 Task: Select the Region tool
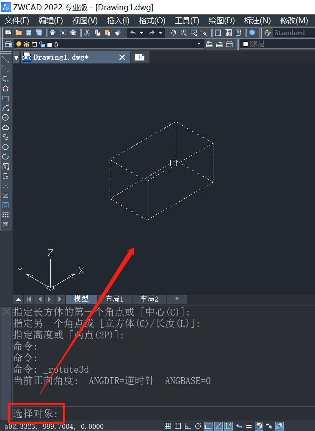[6, 205]
